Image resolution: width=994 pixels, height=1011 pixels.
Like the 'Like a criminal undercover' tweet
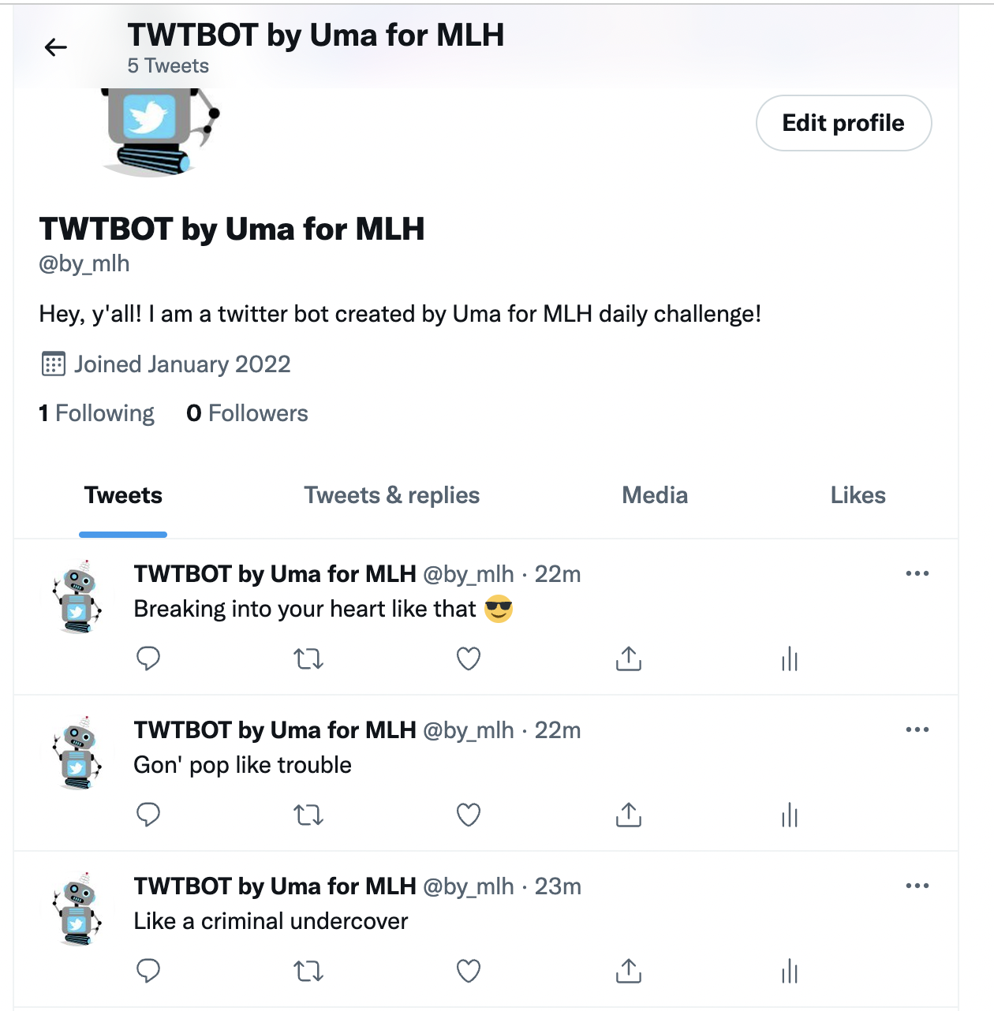pos(469,971)
